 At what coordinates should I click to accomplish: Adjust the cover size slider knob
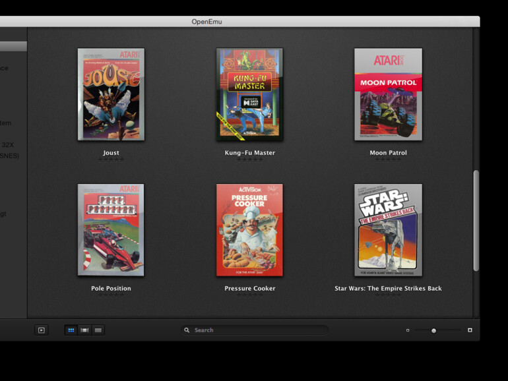click(x=433, y=330)
